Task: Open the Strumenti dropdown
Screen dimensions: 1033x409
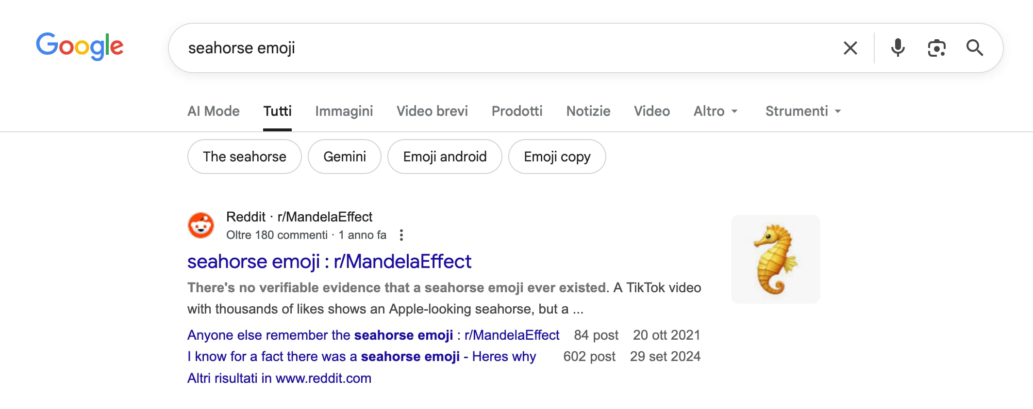Action: pyautogui.click(x=803, y=111)
